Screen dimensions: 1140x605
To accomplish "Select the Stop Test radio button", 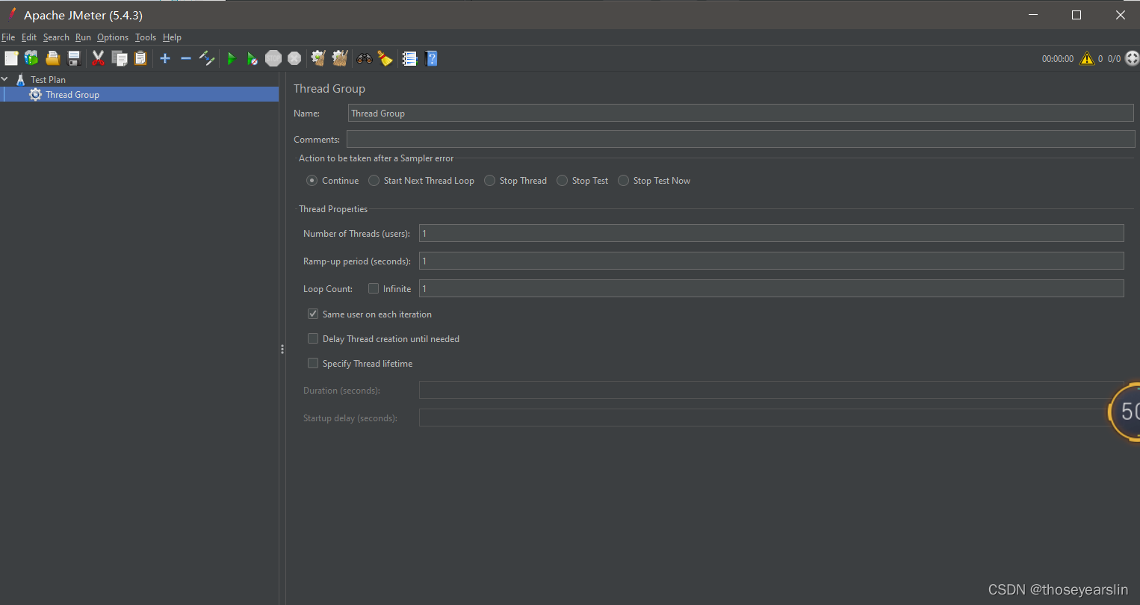I will pyautogui.click(x=563, y=181).
